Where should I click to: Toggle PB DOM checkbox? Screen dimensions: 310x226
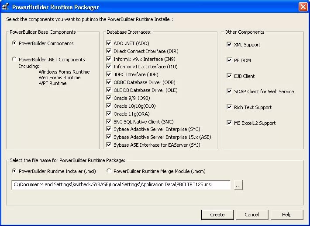229,60
